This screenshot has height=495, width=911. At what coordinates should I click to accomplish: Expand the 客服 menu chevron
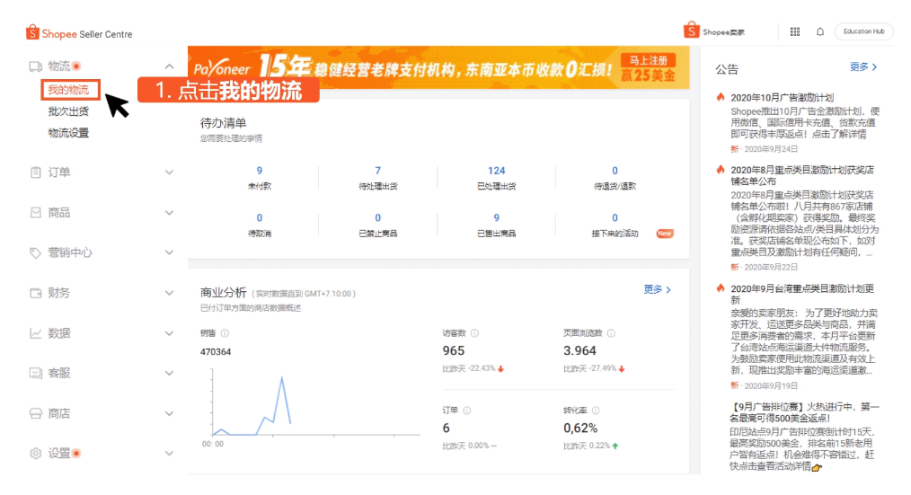point(169,373)
